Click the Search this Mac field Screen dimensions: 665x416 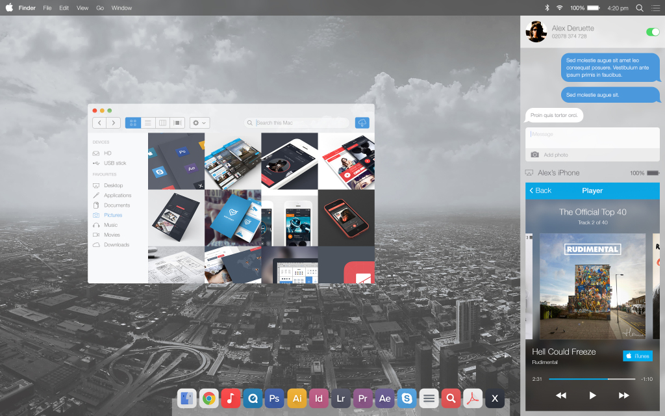(x=299, y=123)
